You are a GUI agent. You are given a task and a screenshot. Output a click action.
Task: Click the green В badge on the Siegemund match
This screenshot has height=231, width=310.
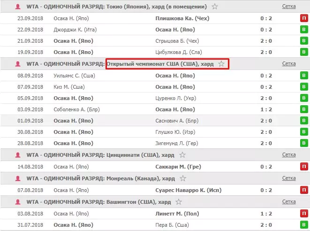click(x=304, y=143)
